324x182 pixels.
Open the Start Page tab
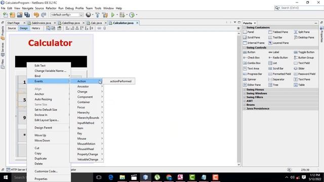(14, 23)
